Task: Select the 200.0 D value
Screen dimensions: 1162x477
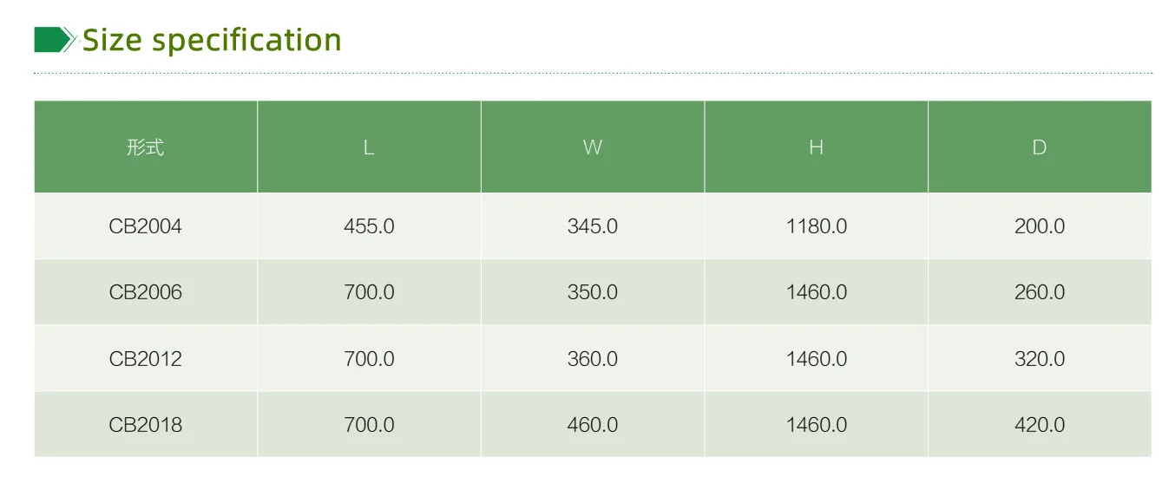Action: (1040, 226)
